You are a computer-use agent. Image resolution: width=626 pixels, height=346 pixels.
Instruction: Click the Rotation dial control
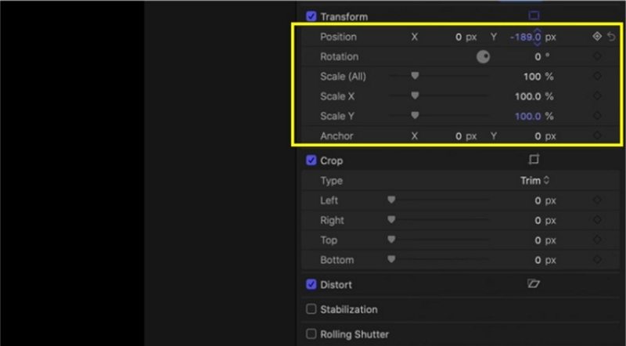click(483, 56)
